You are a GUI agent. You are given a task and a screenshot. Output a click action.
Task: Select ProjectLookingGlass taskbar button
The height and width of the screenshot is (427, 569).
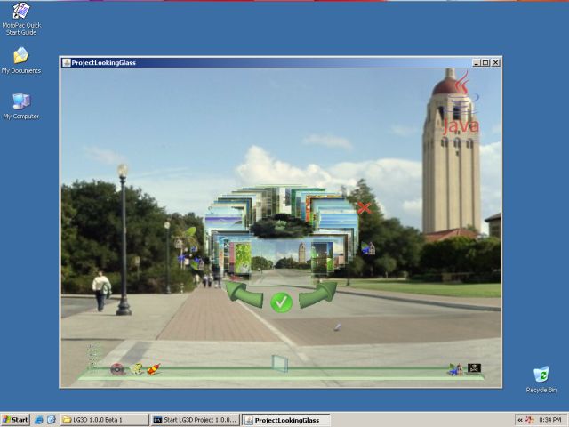[x=286, y=421]
